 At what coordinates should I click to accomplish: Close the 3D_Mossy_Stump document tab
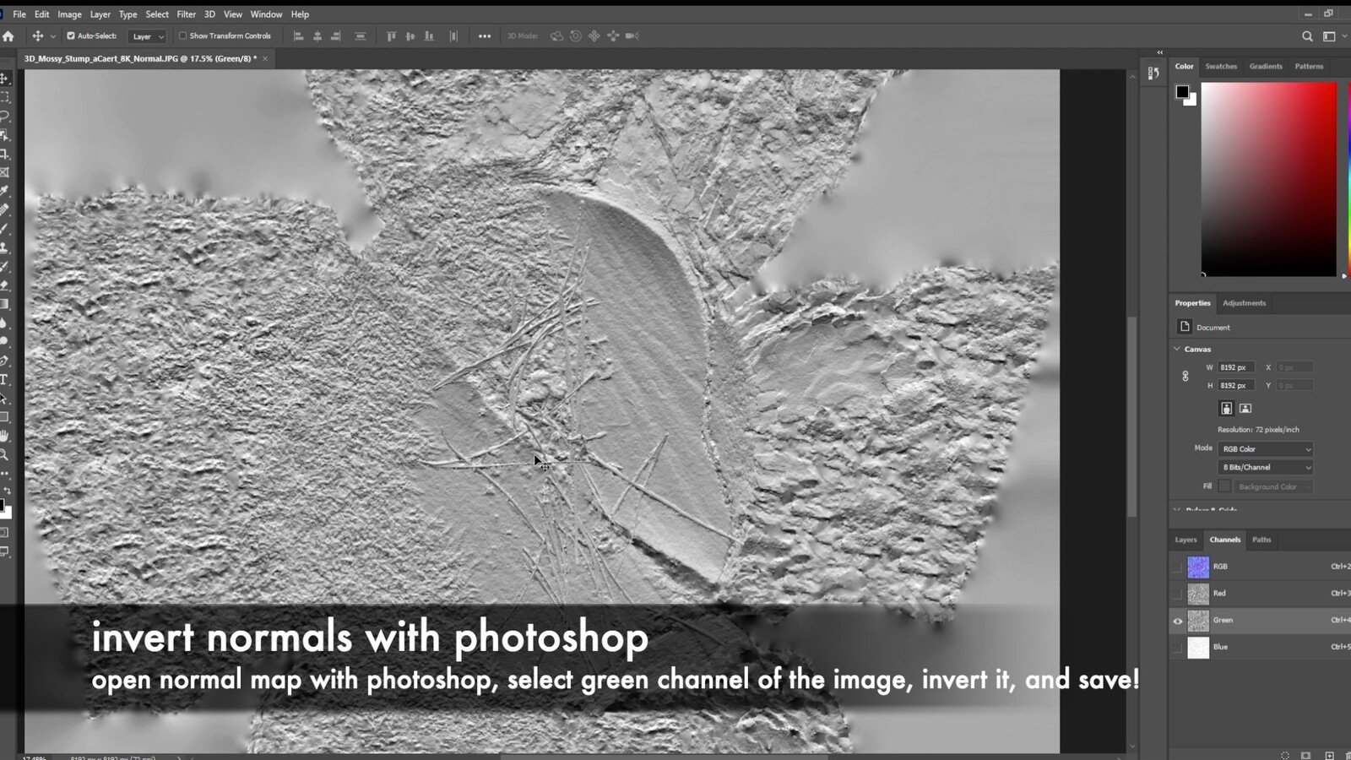[265, 58]
